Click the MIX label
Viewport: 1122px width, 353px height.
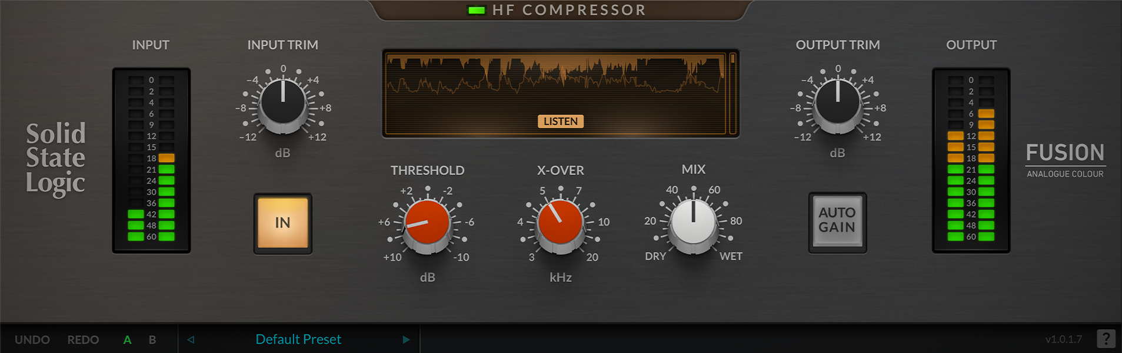(694, 169)
